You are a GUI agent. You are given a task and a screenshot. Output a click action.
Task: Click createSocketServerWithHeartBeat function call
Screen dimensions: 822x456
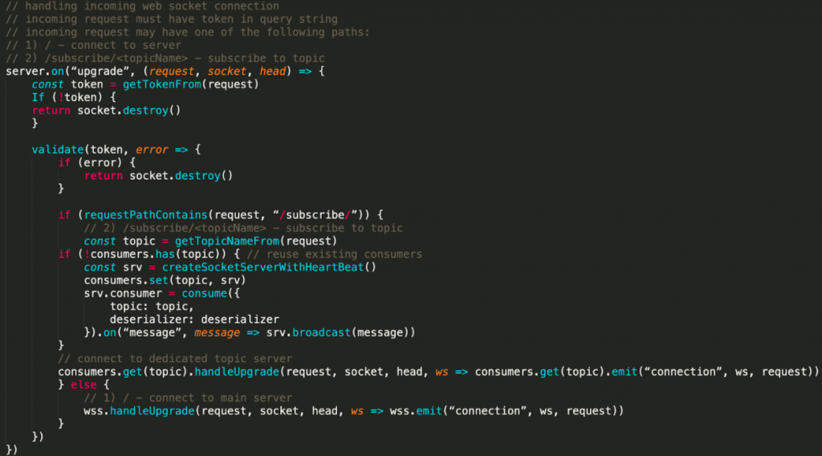tap(269, 267)
